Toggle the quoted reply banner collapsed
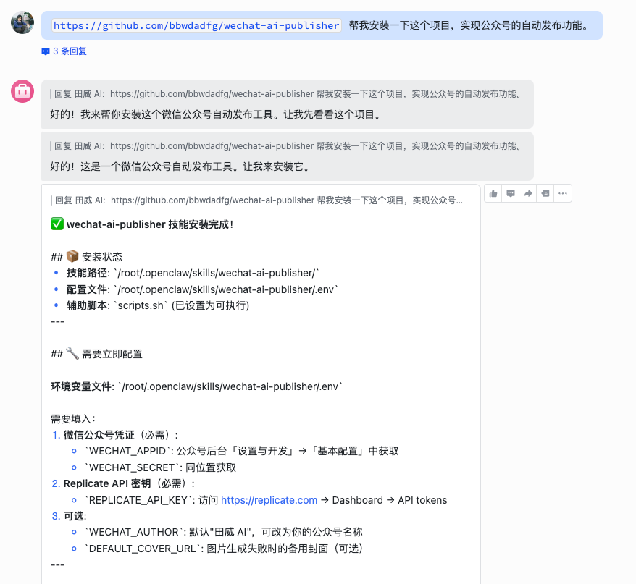 click(x=261, y=200)
